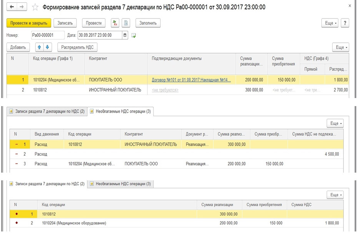
Task: Open the Договор №101 confirming documents link
Action: (191, 80)
